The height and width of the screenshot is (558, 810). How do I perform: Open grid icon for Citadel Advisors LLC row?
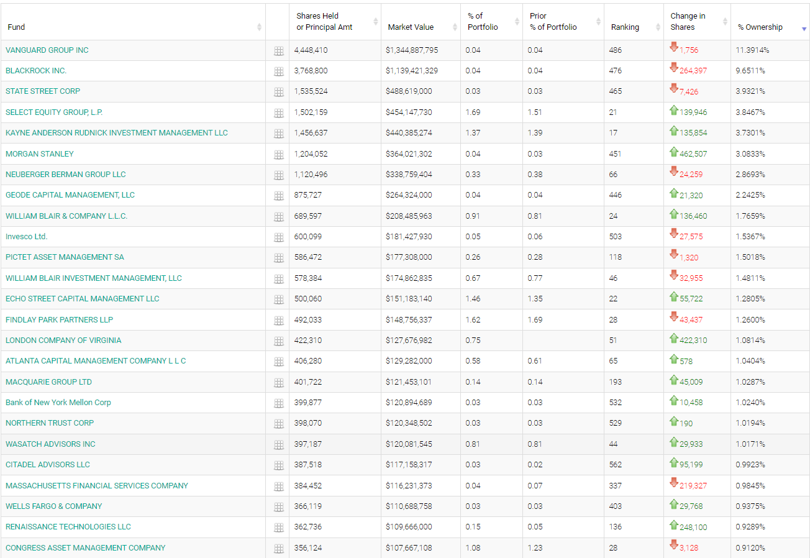(278, 465)
